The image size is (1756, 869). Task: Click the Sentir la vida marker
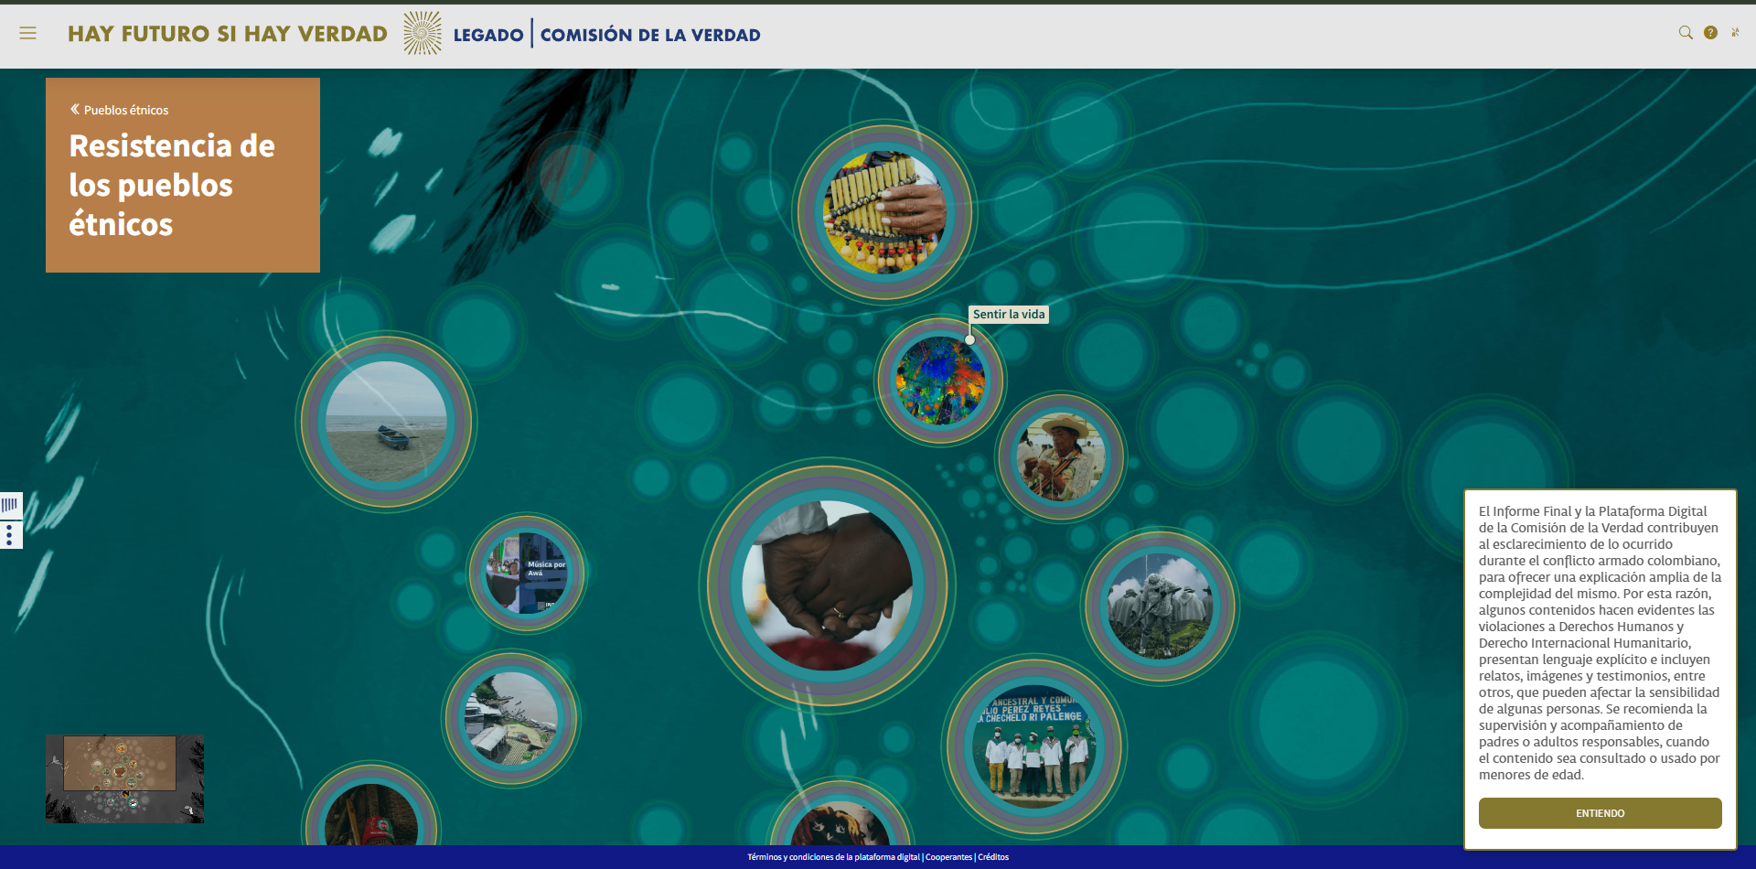969,339
